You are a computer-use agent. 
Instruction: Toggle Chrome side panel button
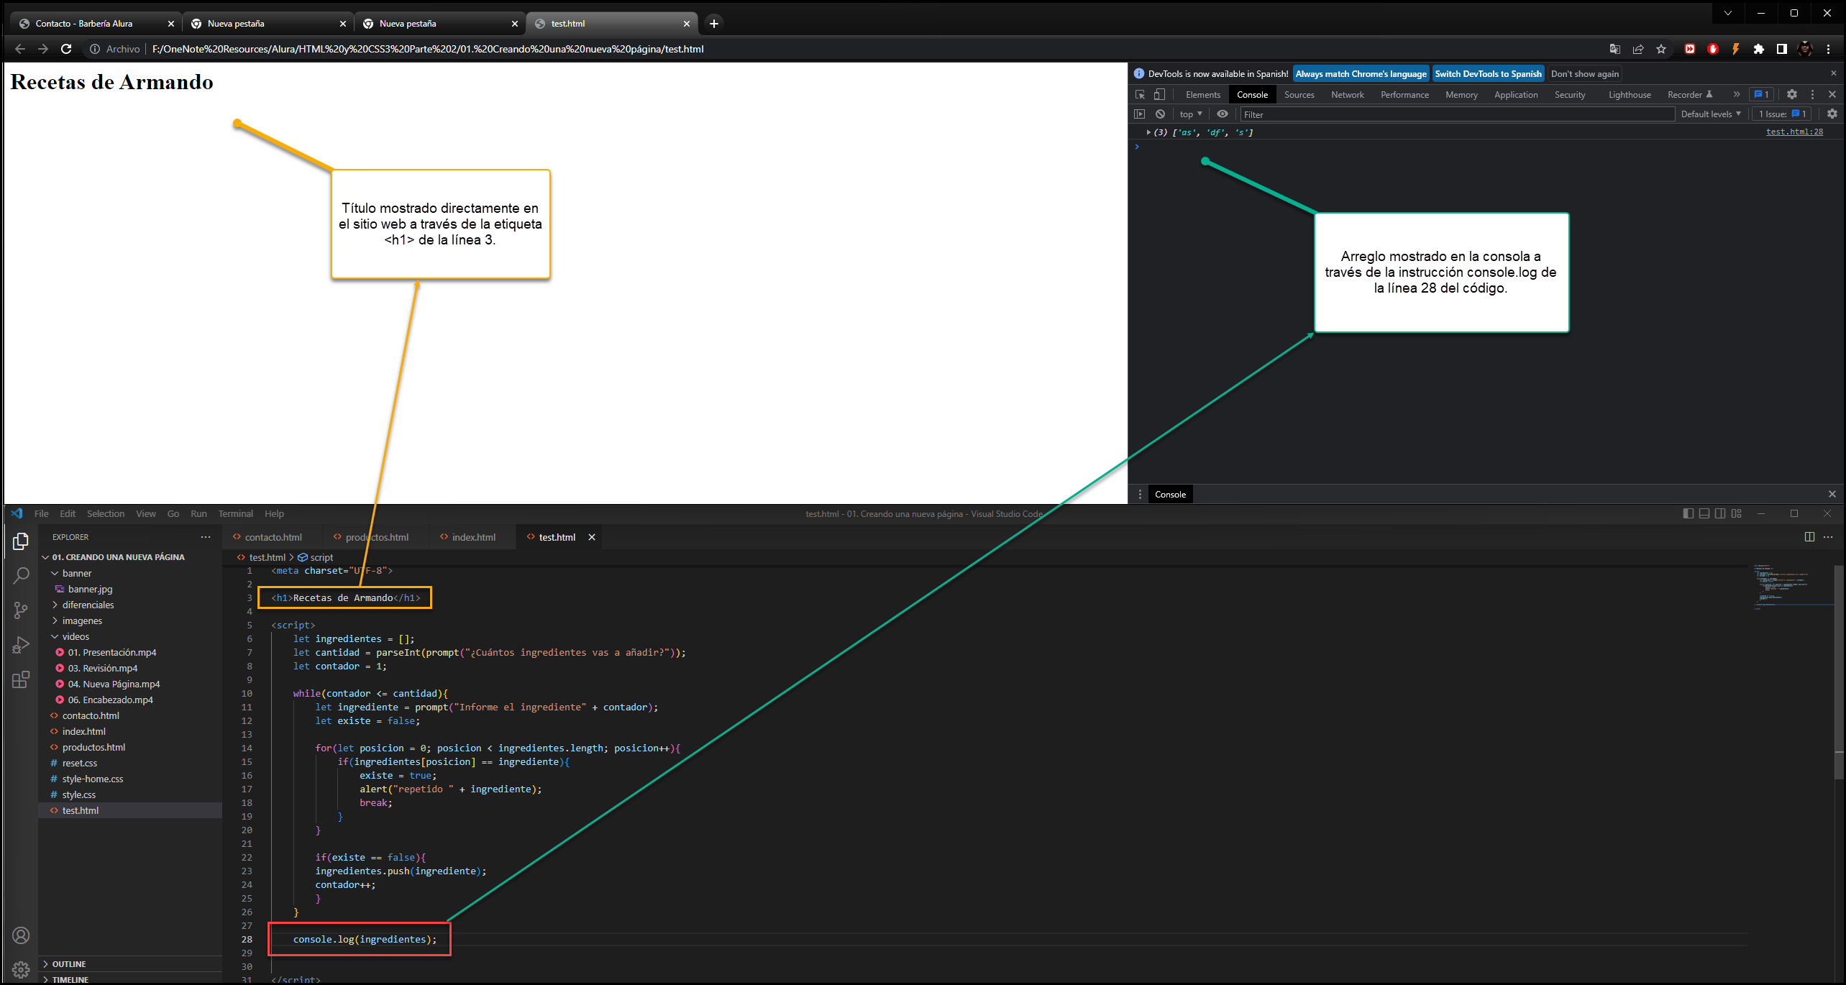(1781, 49)
